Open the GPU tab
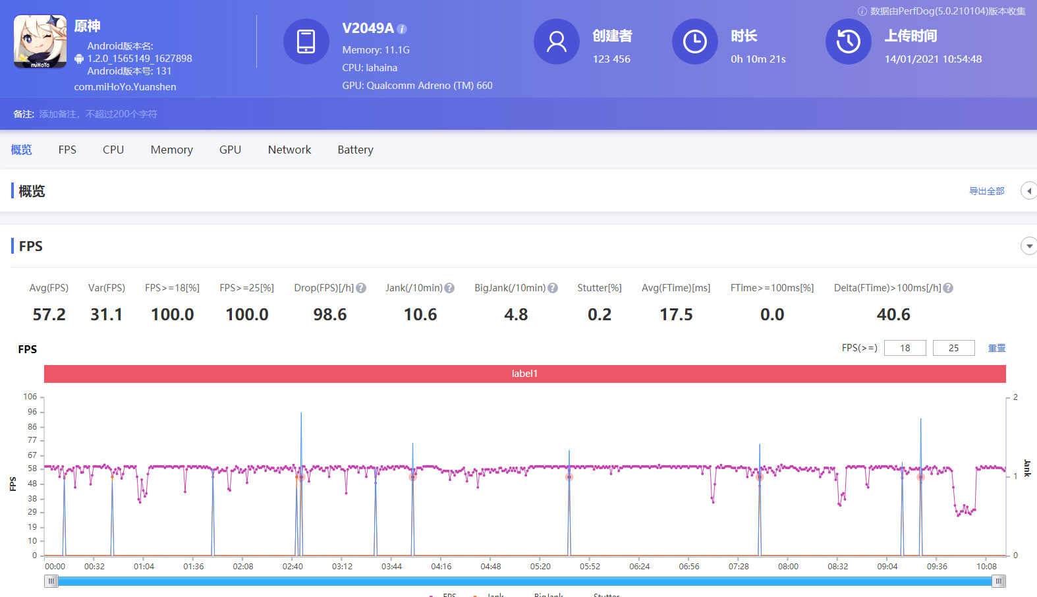1037x597 pixels. [230, 150]
